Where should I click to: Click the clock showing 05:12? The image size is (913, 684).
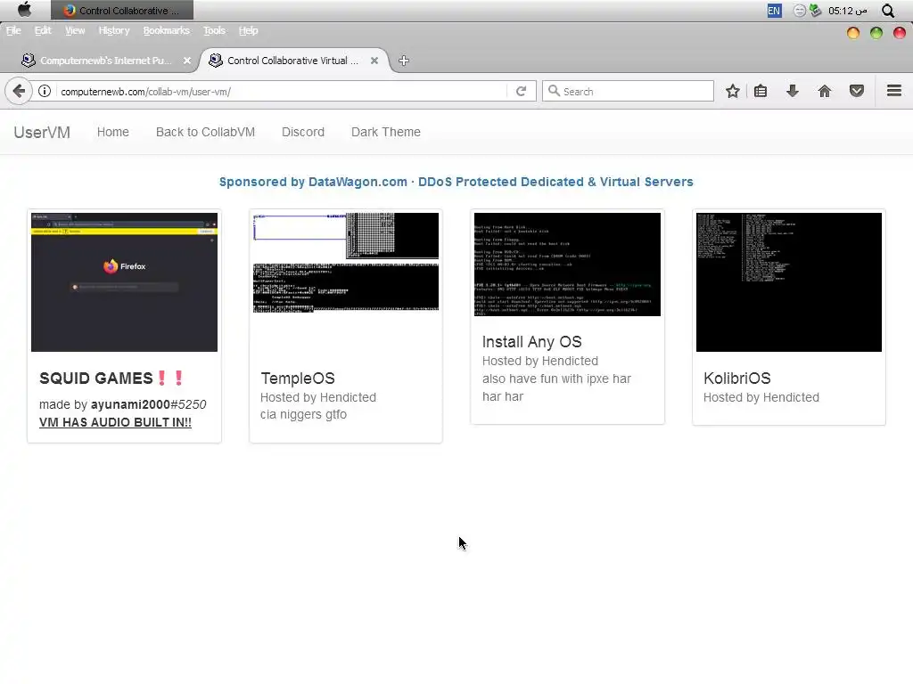(x=847, y=11)
